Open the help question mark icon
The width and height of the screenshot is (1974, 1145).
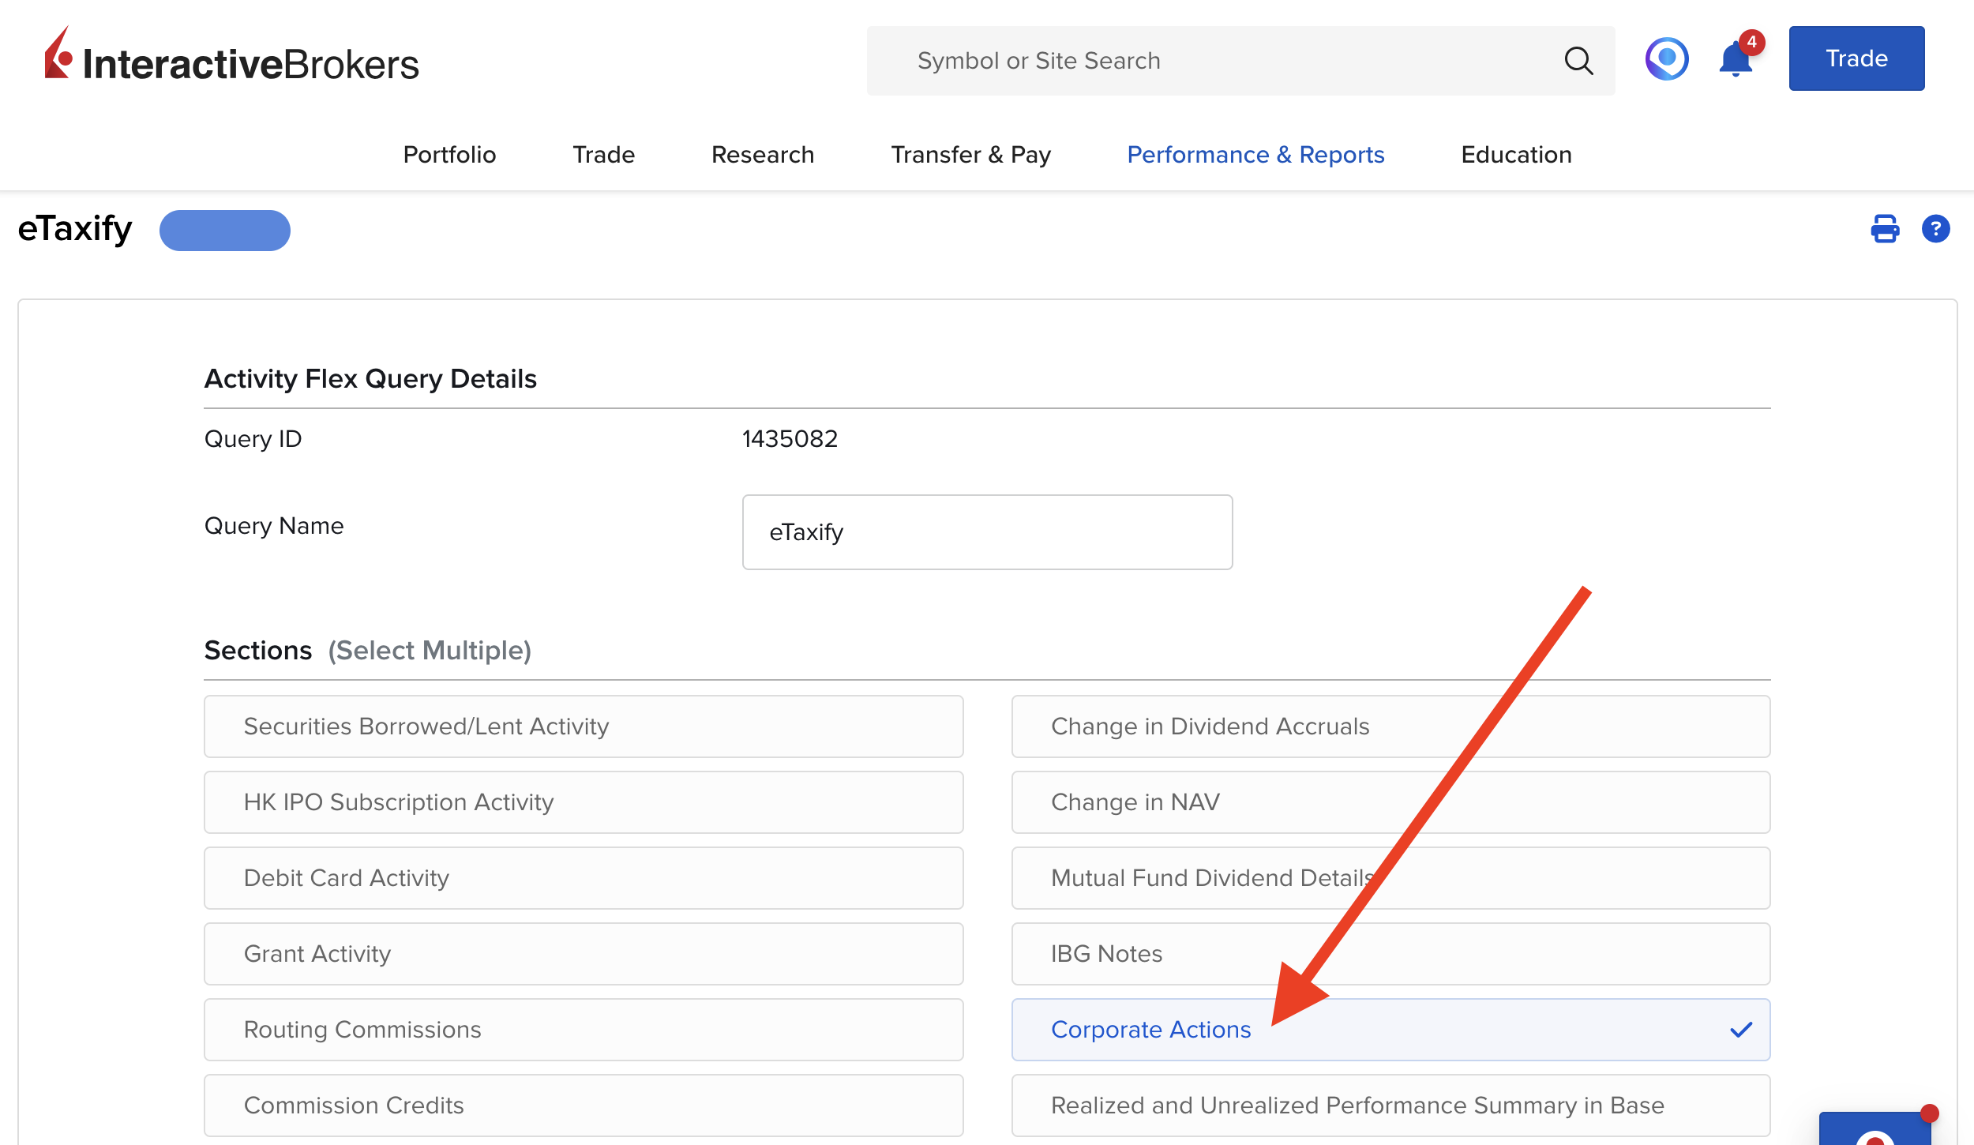(x=1935, y=229)
